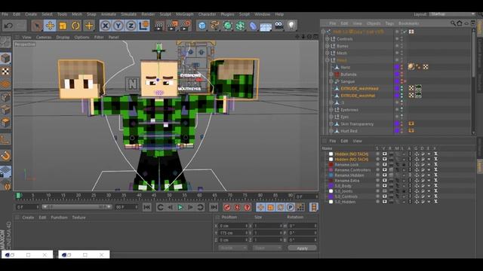
Task: Activate the Move tool
Action: click(50, 26)
